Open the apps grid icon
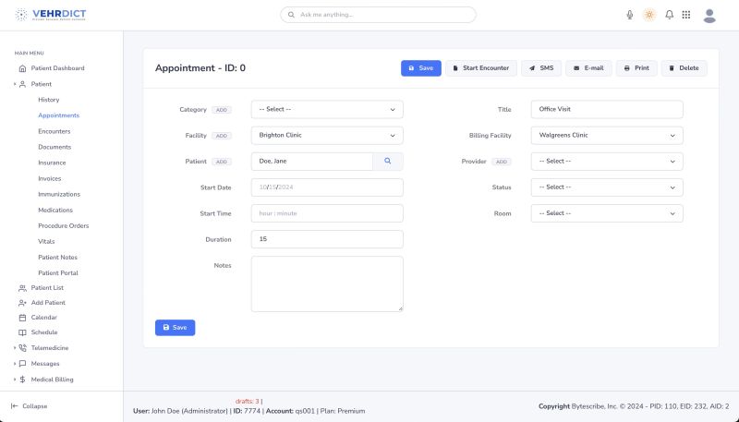 tap(686, 15)
